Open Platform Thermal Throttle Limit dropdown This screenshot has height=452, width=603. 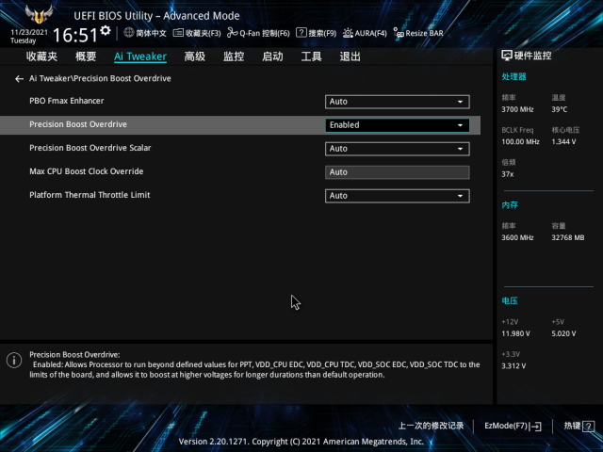[397, 196]
